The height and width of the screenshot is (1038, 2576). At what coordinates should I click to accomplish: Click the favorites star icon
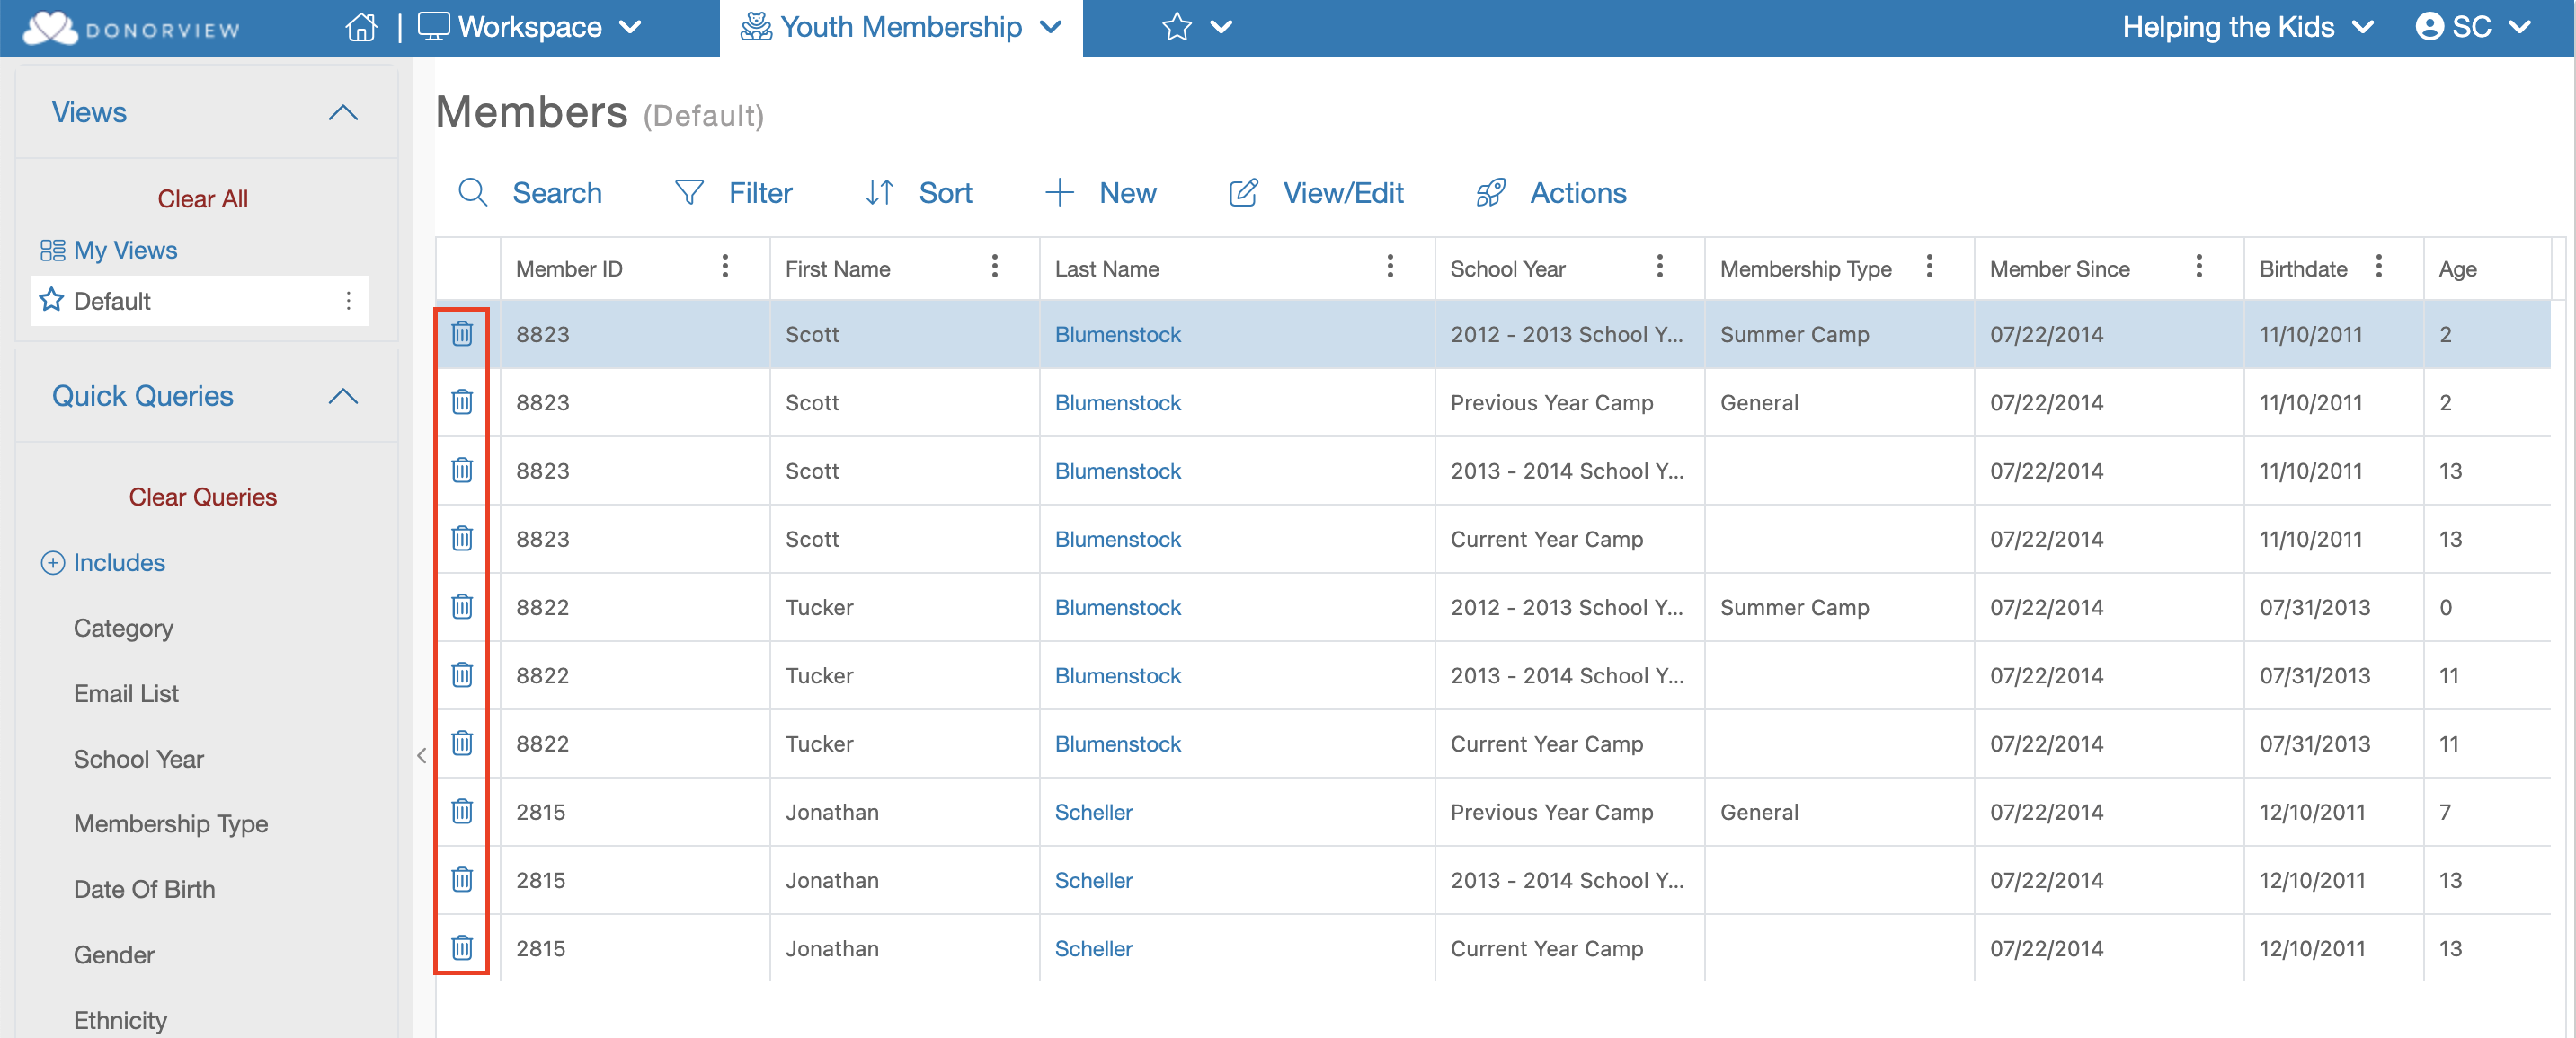point(1176,27)
